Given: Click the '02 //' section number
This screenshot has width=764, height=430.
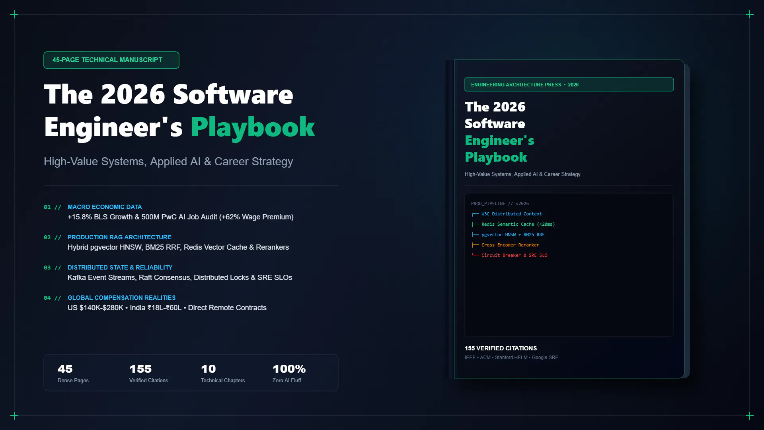Looking at the screenshot, I should coord(53,237).
